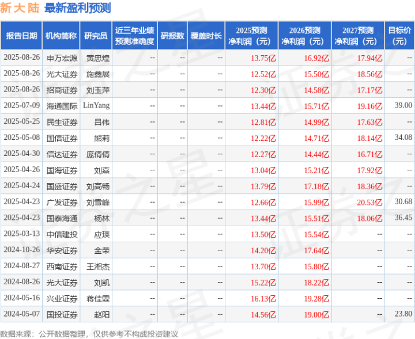415x339 pixels.
Task: Select the 招商证券 institution cell
Action: coord(62,90)
